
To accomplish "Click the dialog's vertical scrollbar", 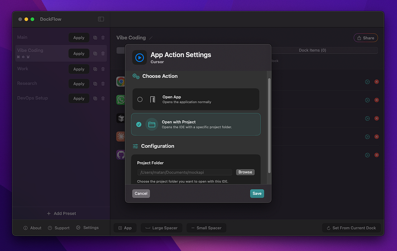I will click(x=269, y=125).
